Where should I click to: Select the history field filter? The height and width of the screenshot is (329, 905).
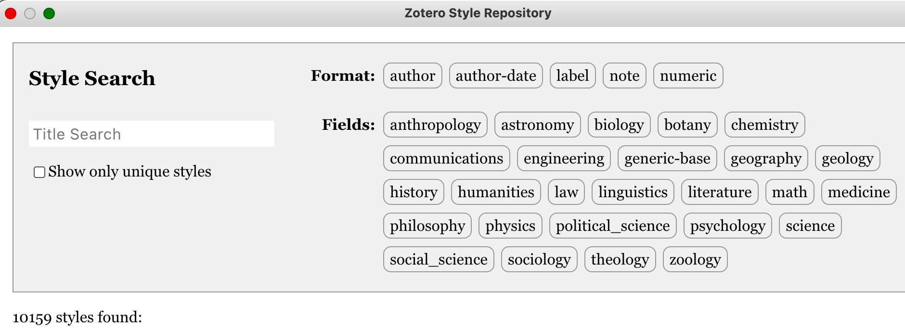pos(413,192)
